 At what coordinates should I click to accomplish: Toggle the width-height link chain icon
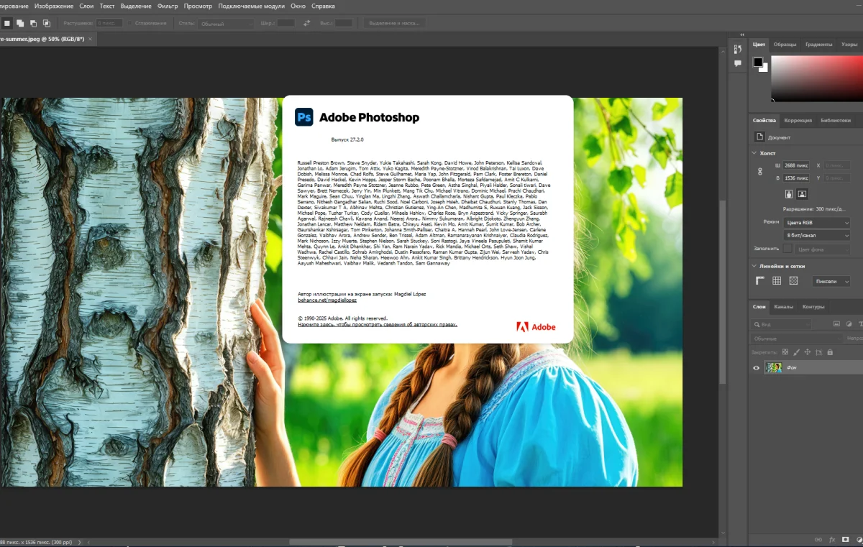(x=759, y=172)
